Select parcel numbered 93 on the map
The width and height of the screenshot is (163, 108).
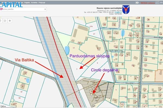pyautogui.click(x=25, y=79)
